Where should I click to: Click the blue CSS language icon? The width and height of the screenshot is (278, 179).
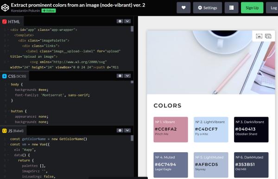click(4, 76)
